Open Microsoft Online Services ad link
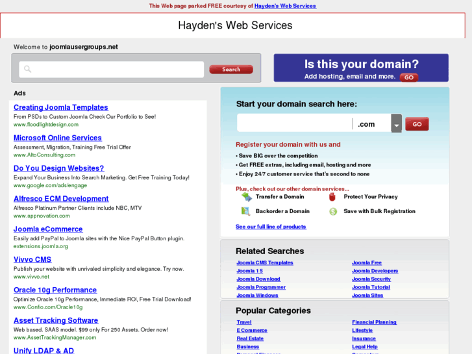Screen dimensions: 472x354 (58, 138)
